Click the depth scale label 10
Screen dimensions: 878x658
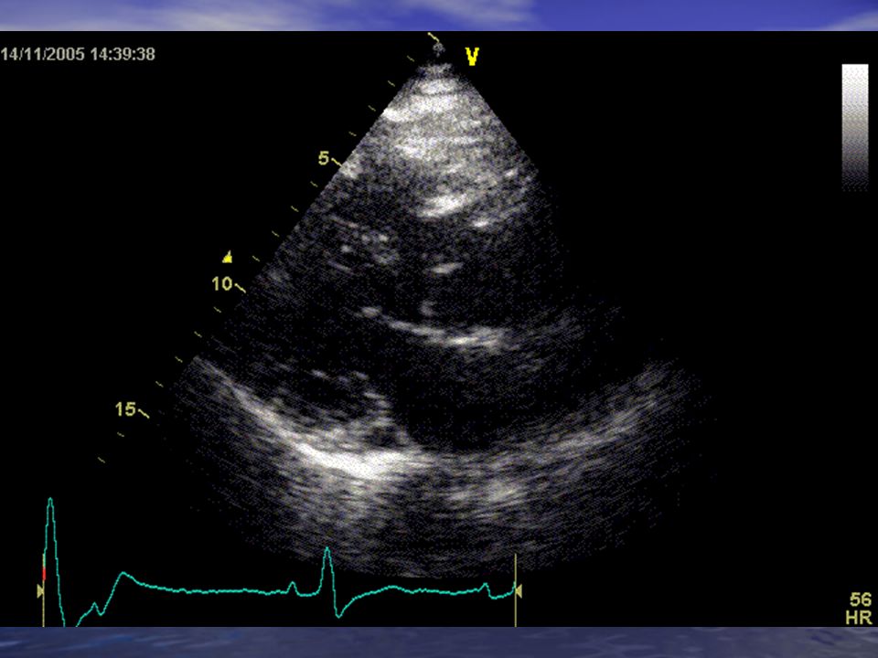point(221,283)
